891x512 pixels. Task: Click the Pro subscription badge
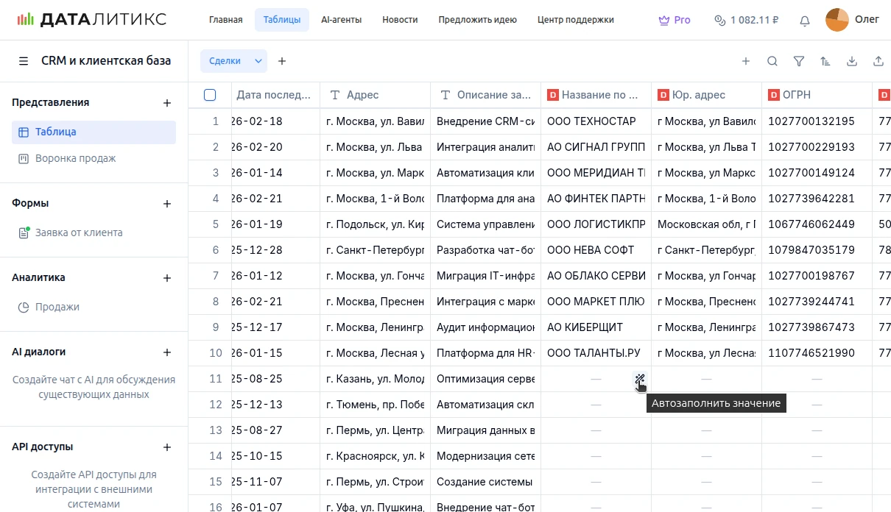pyautogui.click(x=675, y=20)
